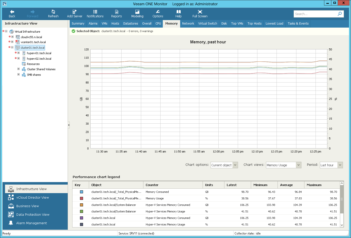351x238 pixels.
Task: Switch to the CPU tab
Action: coord(158,24)
